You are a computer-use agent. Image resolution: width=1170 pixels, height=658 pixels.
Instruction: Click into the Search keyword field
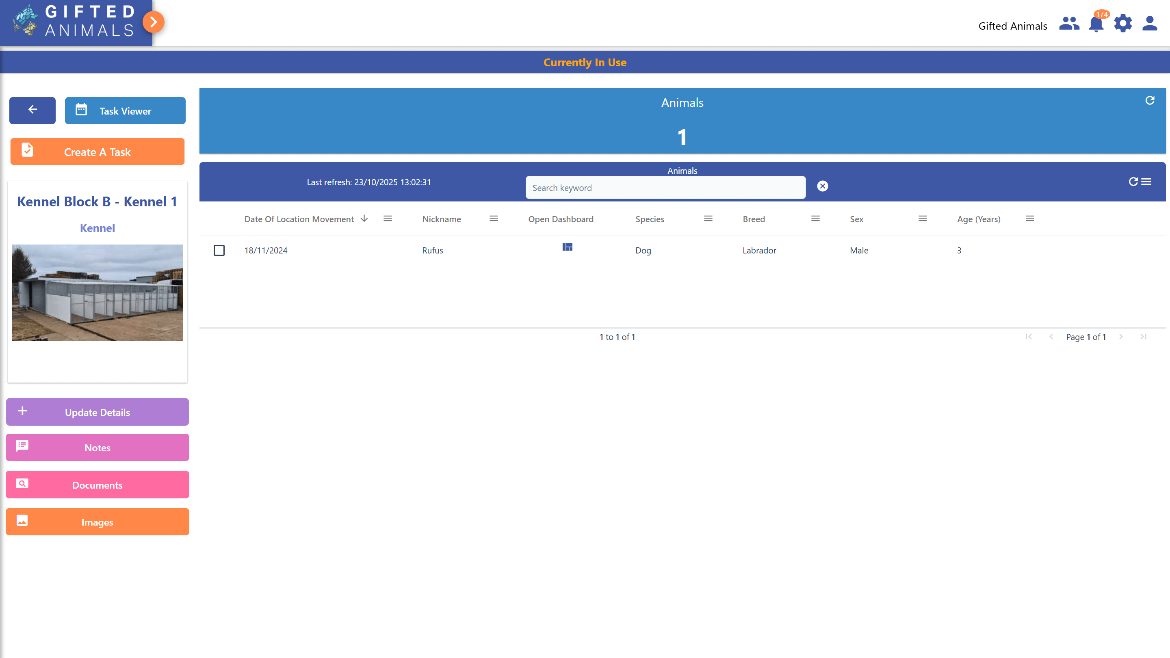pyautogui.click(x=665, y=188)
